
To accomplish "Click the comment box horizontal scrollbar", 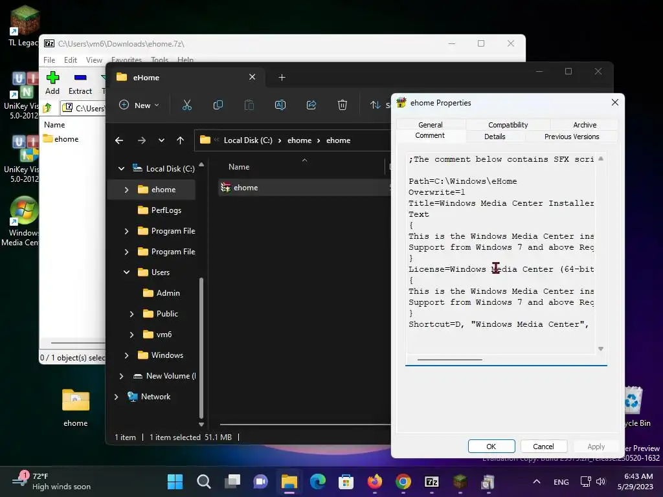I will click(x=450, y=360).
